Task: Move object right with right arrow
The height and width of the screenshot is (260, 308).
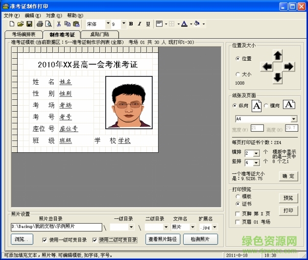Action: (x=288, y=67)
